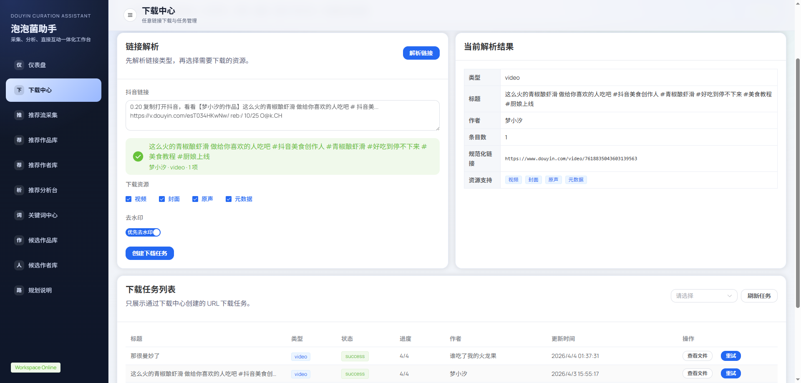
Task: Open 候选作品库 sidebar item
Action: (x=53, y=240)
